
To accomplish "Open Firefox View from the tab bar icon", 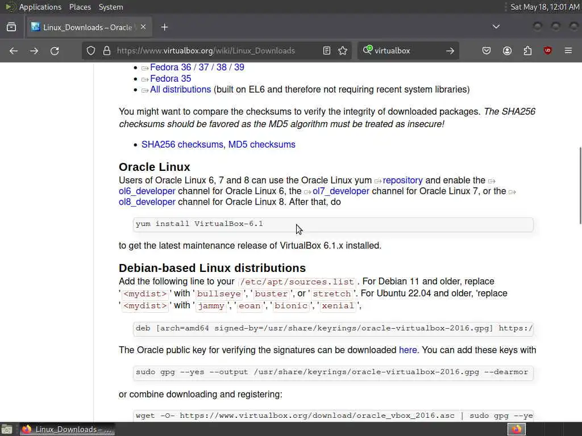I will tap(11, 27).
